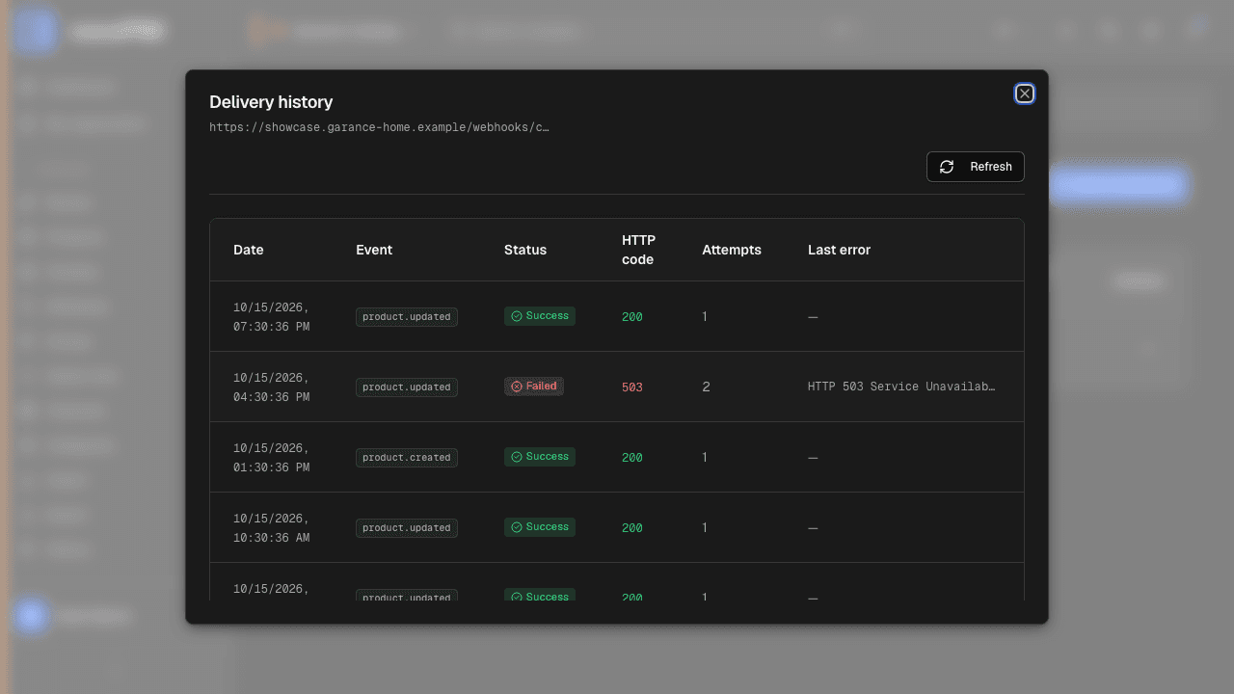The width and height of the screenshot is (1234, 694).
Task: Click Success badge in the product.created row
Action: pos(540,457)
